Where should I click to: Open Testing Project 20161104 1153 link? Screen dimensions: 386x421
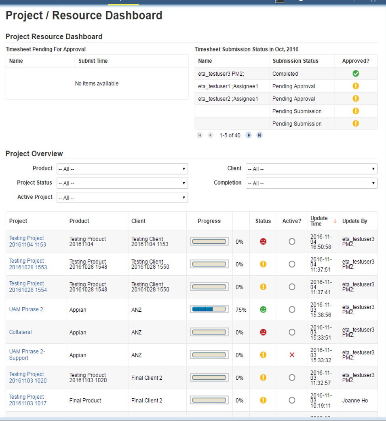coord(27,241)
